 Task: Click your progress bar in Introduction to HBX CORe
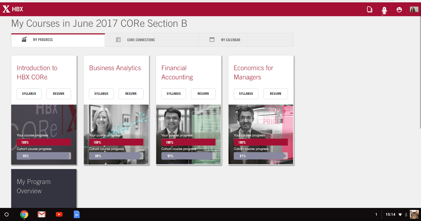(44, 142)
